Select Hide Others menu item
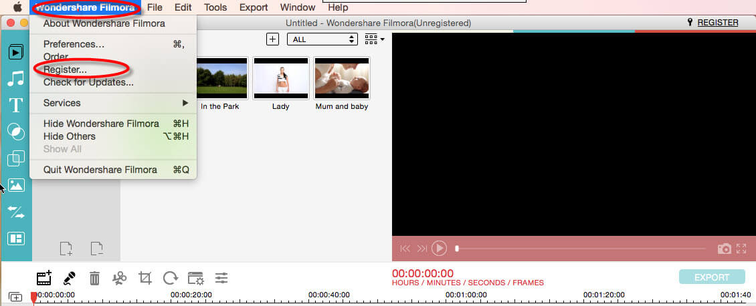 click(113, 136)
